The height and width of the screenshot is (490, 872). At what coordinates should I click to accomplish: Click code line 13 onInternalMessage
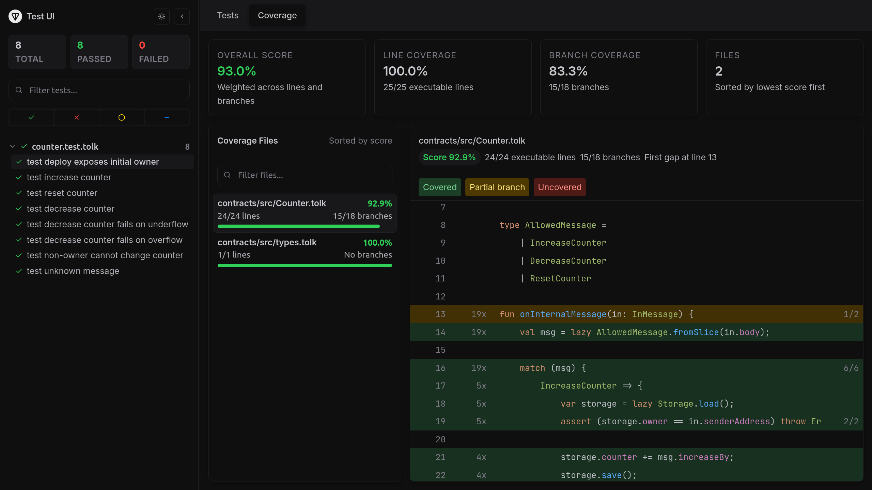click(x=637, y=314)
